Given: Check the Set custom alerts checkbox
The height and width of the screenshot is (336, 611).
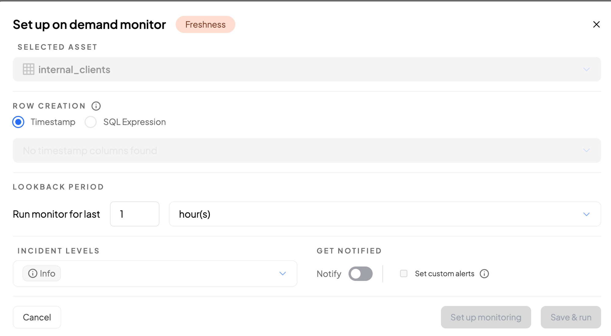Looking at the screenshot, I should point(404,274).
